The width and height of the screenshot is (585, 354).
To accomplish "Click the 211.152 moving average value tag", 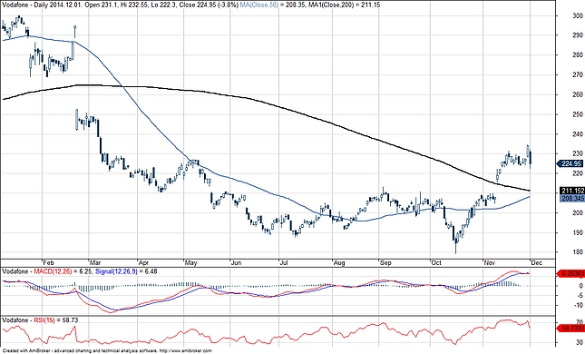I will 572,191.
